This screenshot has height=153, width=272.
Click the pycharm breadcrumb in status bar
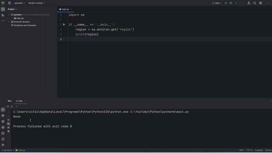pyautogui.click(x=7, y=150)
